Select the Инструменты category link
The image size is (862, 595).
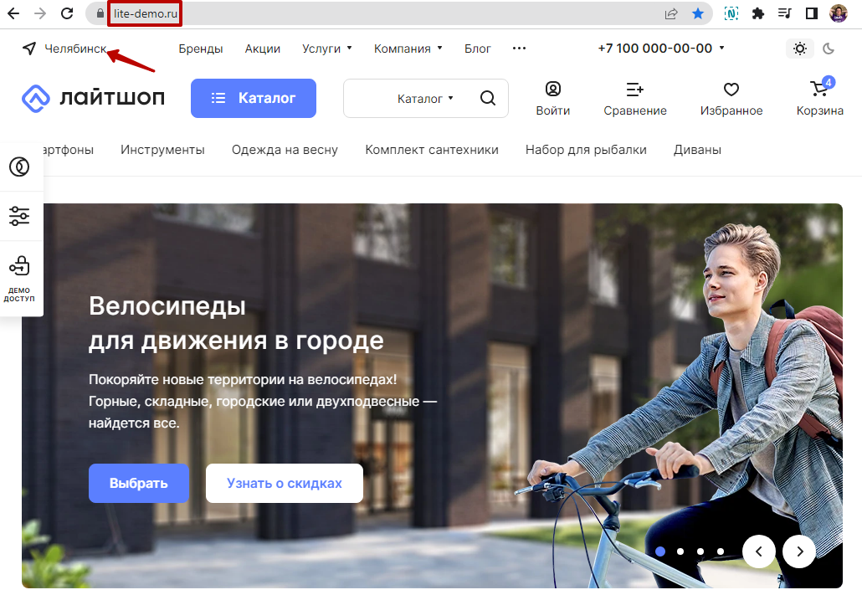tap(162, 150)
